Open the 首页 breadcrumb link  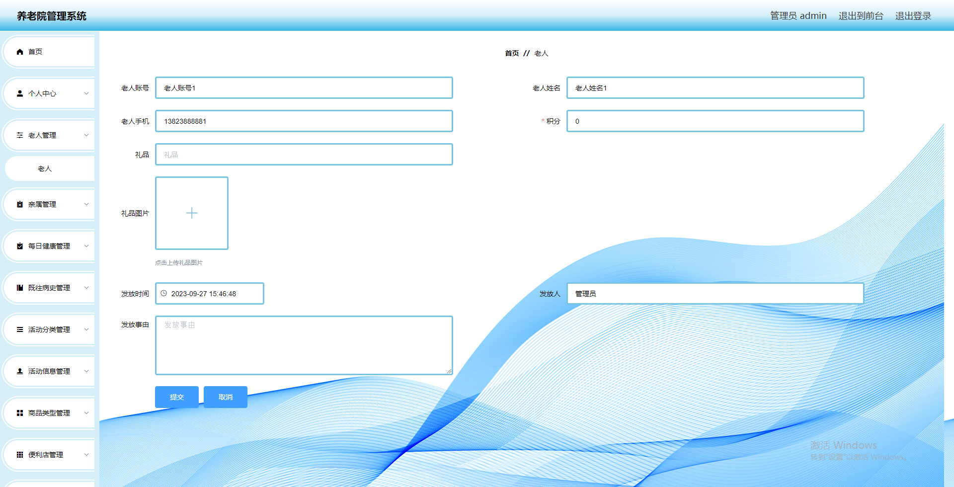(x=511, y=53)
